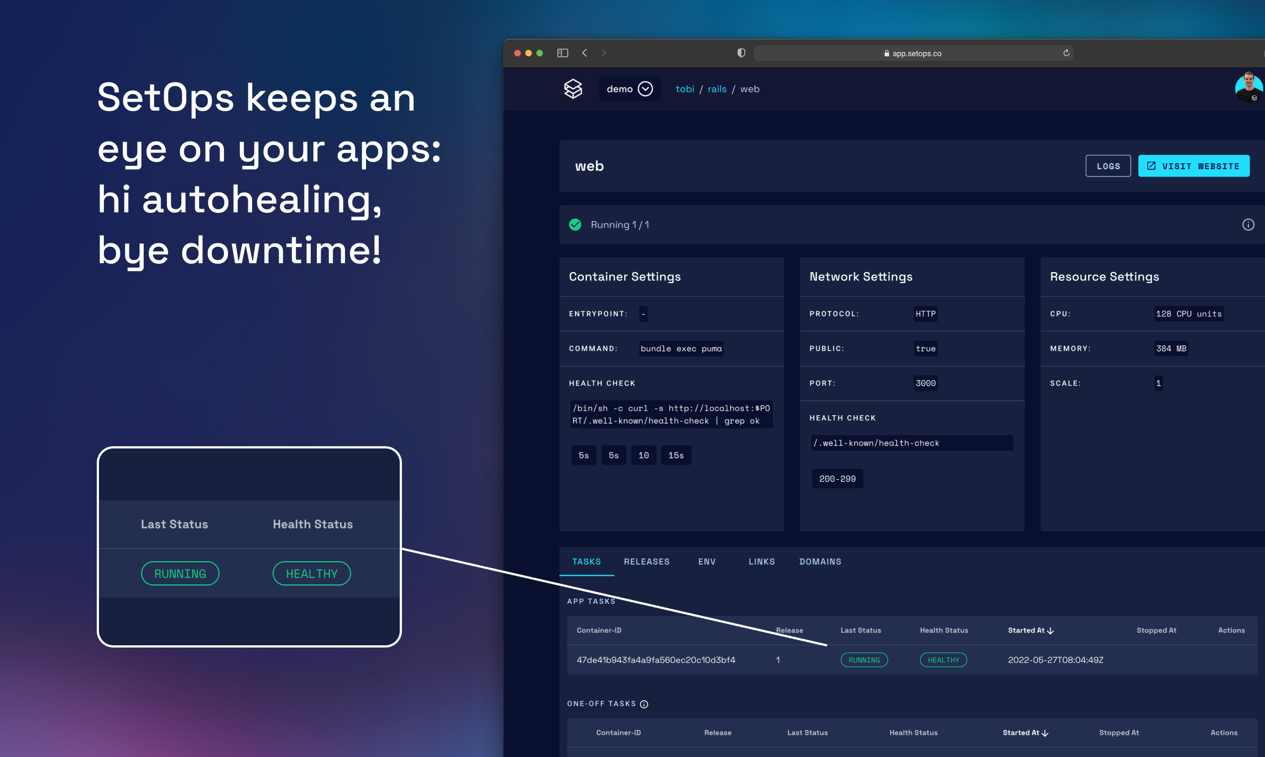Viewport: 1265px width, 757px height.
Task: Click the 384 MB memory value
Action: 1171,348
